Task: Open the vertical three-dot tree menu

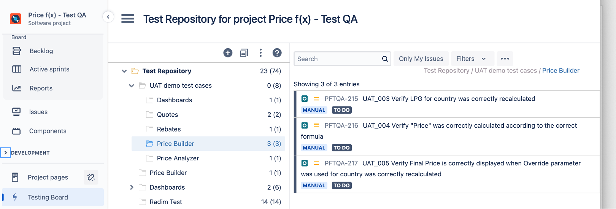Action: tap(260, 53)
